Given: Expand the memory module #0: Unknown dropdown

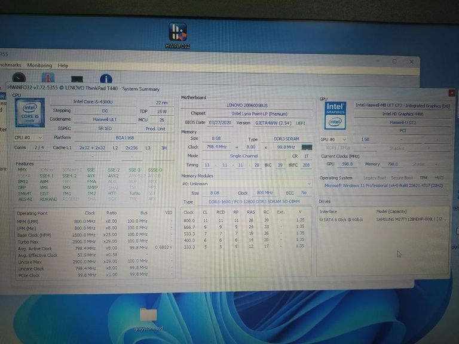Looking at the screenshot, I should [x=246, y=184].
